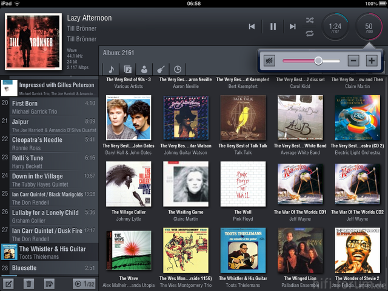This screenshot has width=388, height=291.
Task: Switch to the recent clock tab
Action: (178, 69)
